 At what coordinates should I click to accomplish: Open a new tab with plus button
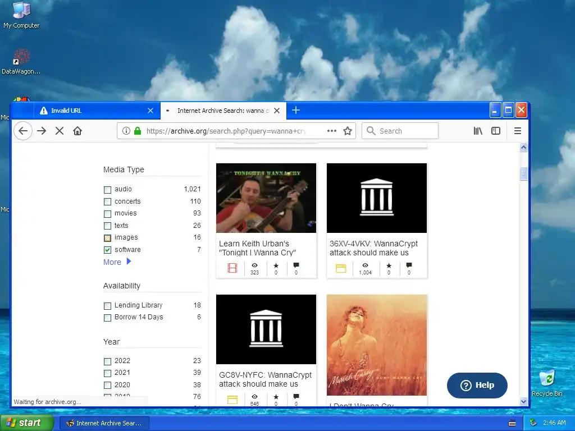coord(296,110)
